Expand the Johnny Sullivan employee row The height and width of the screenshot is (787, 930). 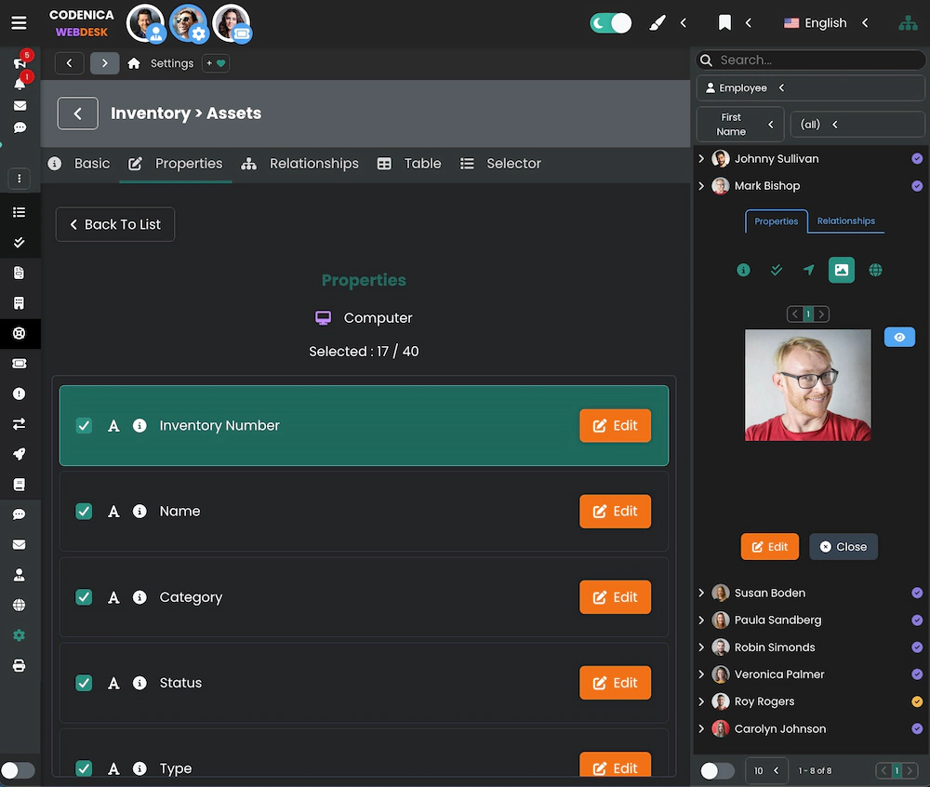tap(702, 158)
